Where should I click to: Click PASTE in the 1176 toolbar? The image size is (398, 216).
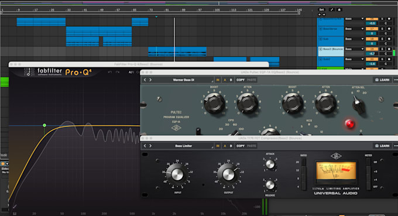click(x=252, y=146)
